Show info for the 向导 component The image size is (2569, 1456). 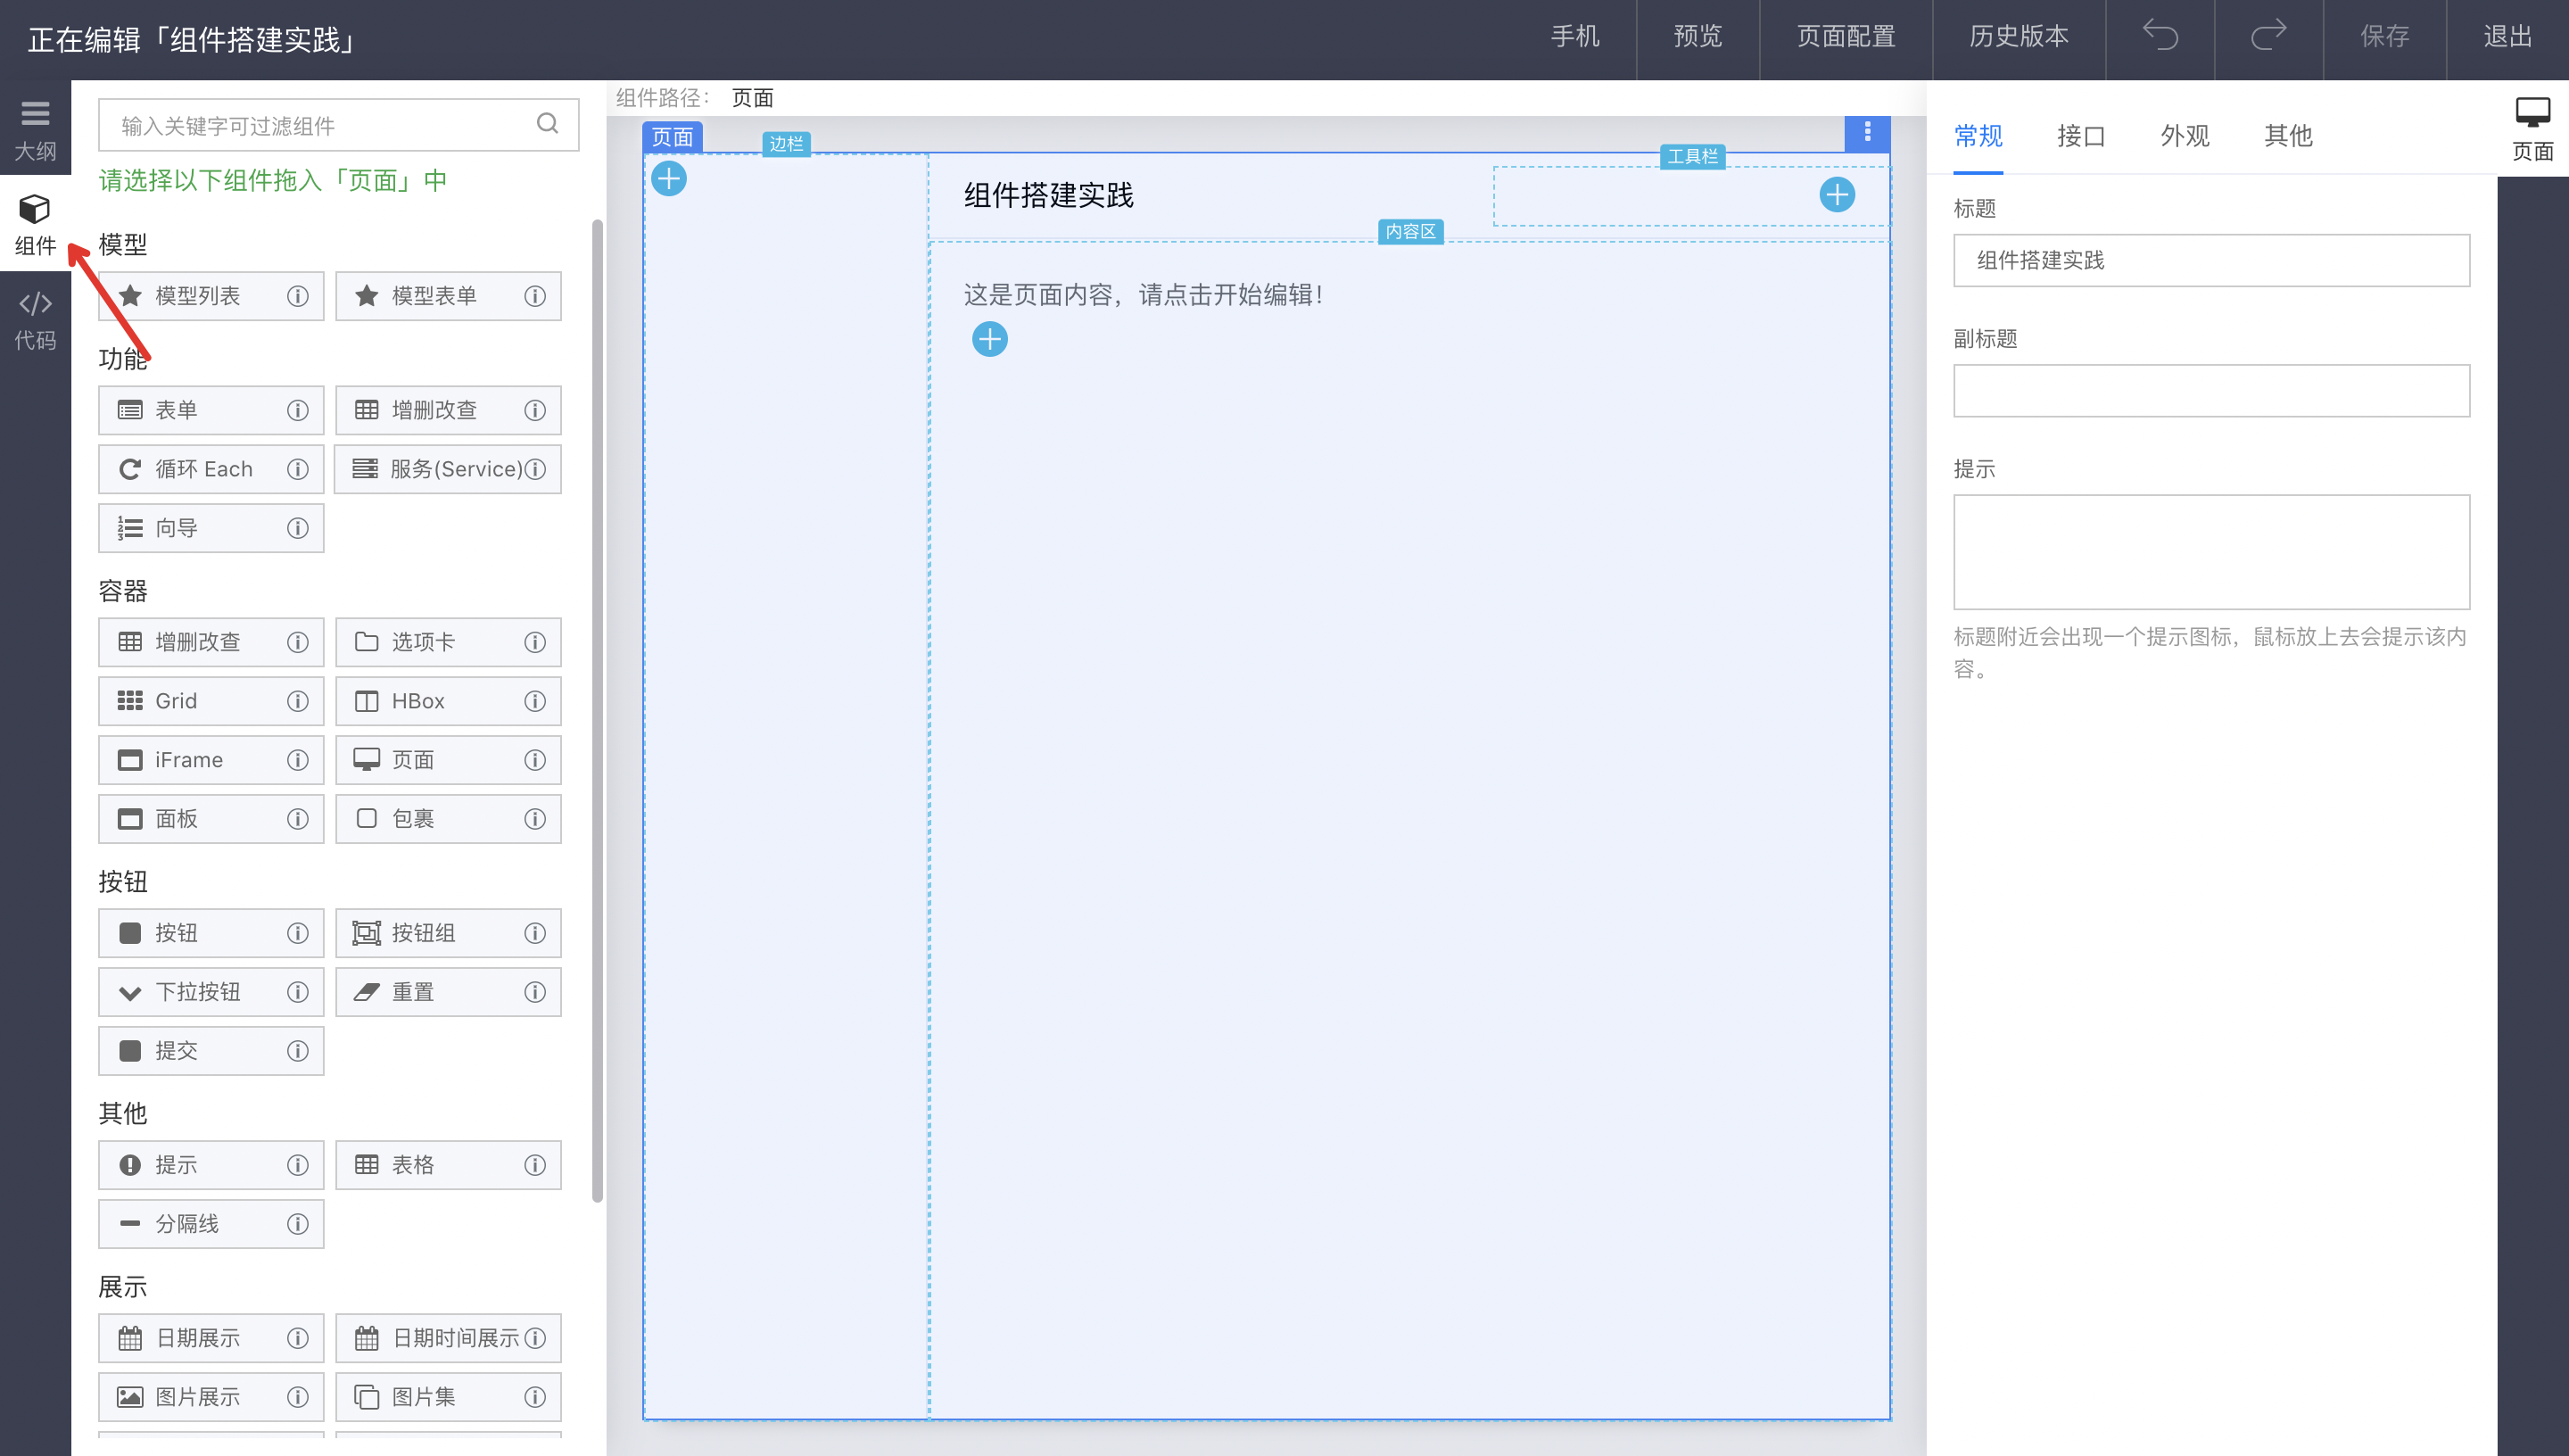298,528
